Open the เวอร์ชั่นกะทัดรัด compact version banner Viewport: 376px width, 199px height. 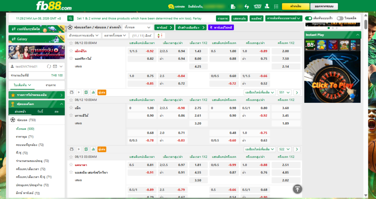point(36,29)
